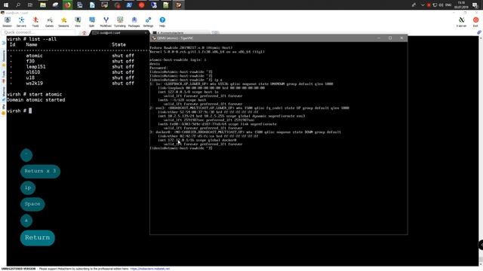Open MobaXterm Settings toolbar icon

pos(148,22)
